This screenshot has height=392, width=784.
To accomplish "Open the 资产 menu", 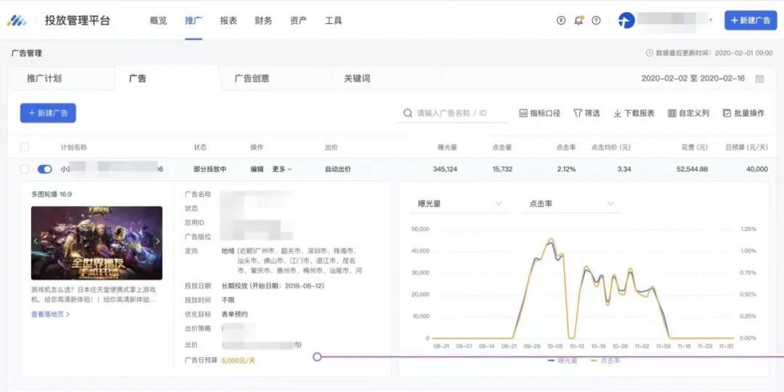I will [298, 20].
